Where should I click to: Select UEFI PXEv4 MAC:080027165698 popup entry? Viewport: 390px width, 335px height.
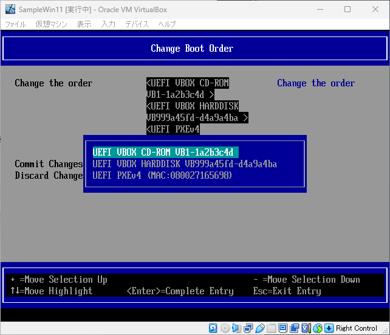[162, 175]
